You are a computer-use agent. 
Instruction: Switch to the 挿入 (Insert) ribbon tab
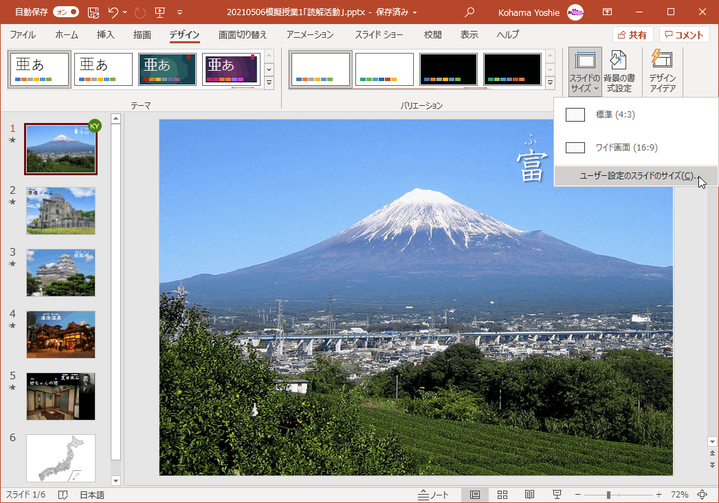105,34
